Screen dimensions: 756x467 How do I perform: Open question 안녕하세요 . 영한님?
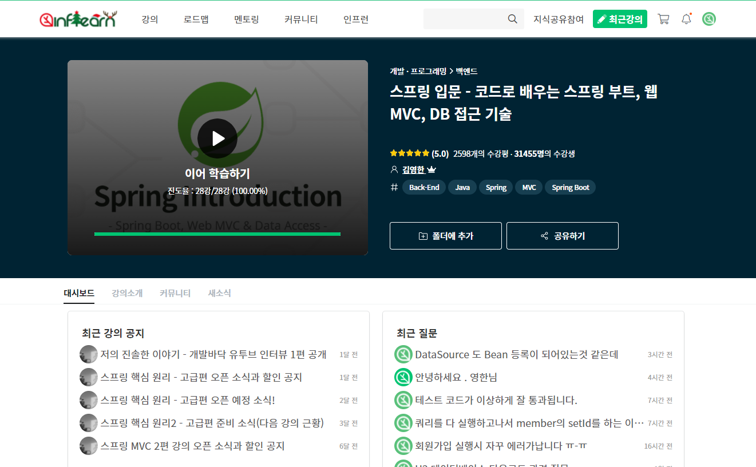coord(456,377)
